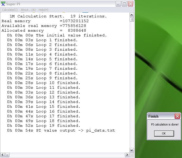Close the Finish dialog with X
182x158 pixels.
coord(177,116)
